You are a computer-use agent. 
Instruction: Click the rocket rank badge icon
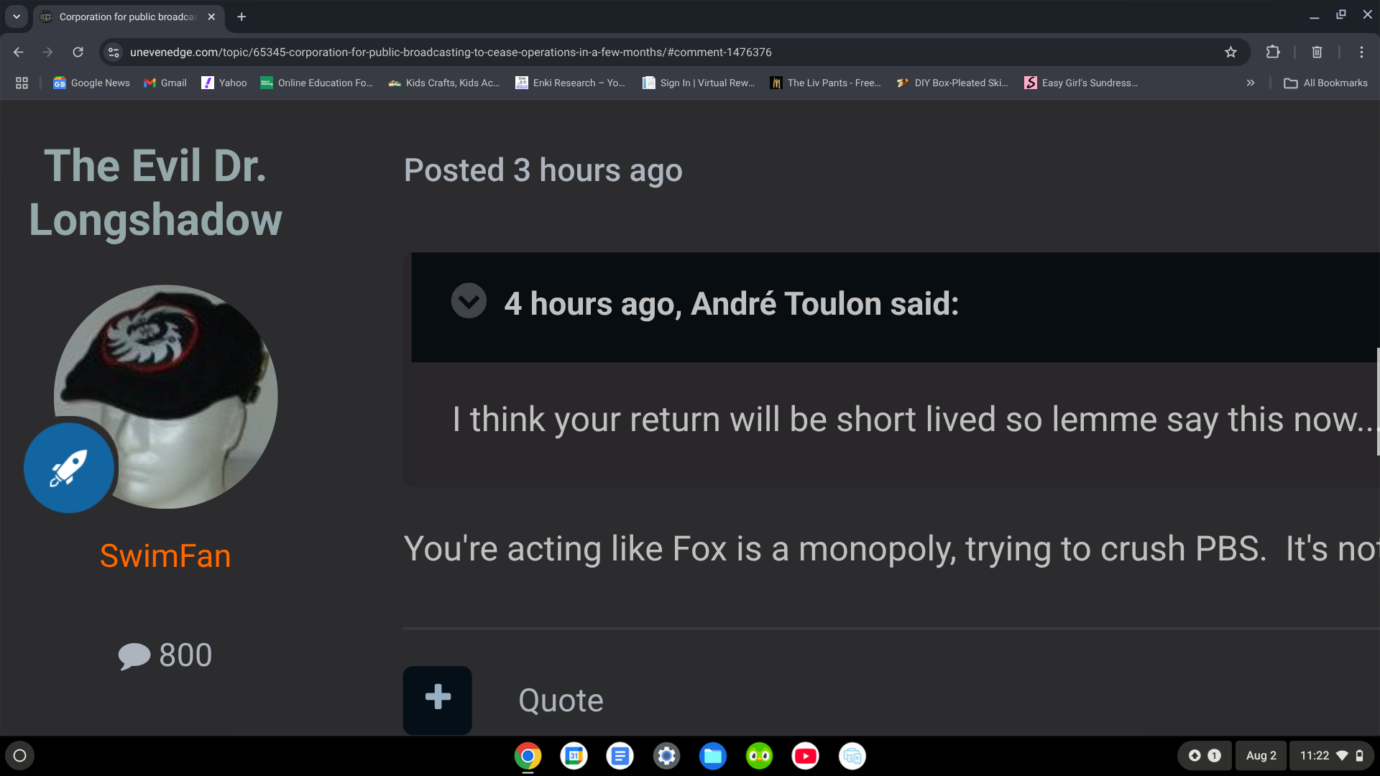(69, 468)
